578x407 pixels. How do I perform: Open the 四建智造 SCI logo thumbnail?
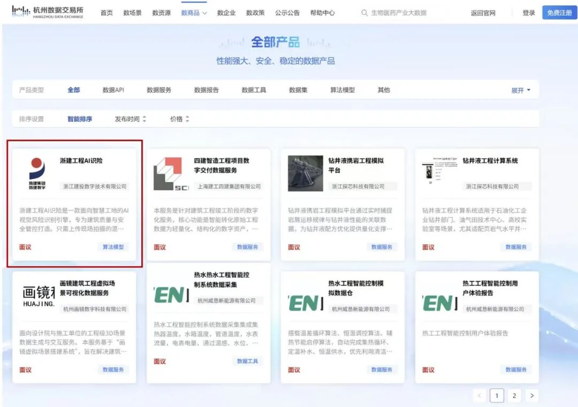point(171,173)
